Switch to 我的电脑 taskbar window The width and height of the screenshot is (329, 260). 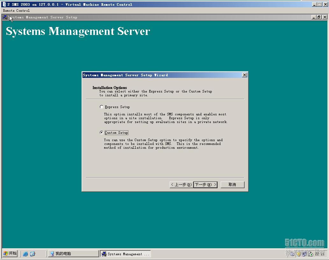(74, 254)
